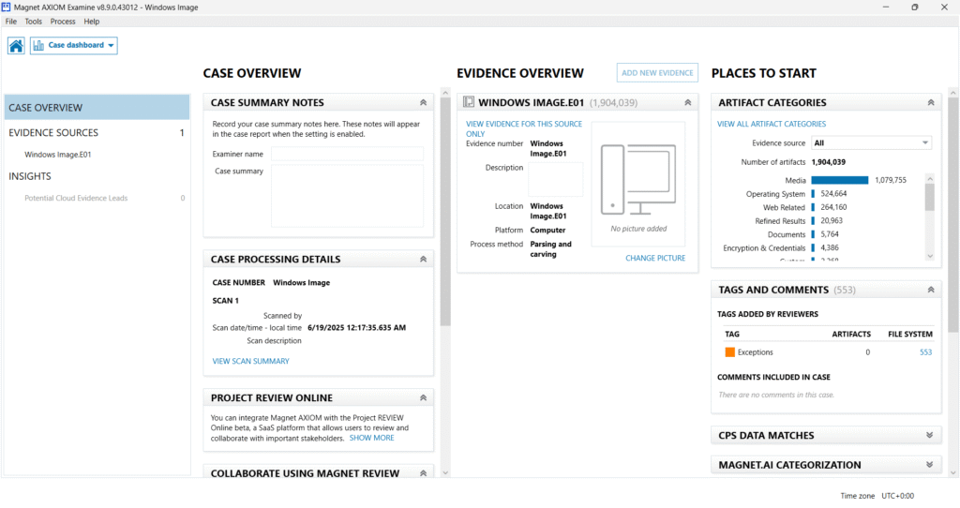Click the orange Exceptions tag swatch

(x=729, y=351)
